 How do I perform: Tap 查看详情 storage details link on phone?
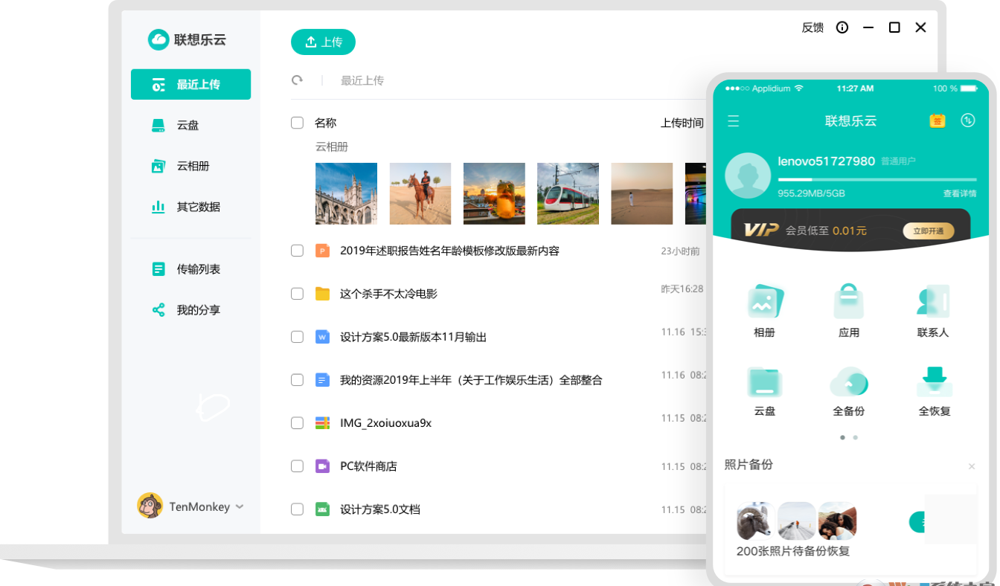(x=960, y=193)
